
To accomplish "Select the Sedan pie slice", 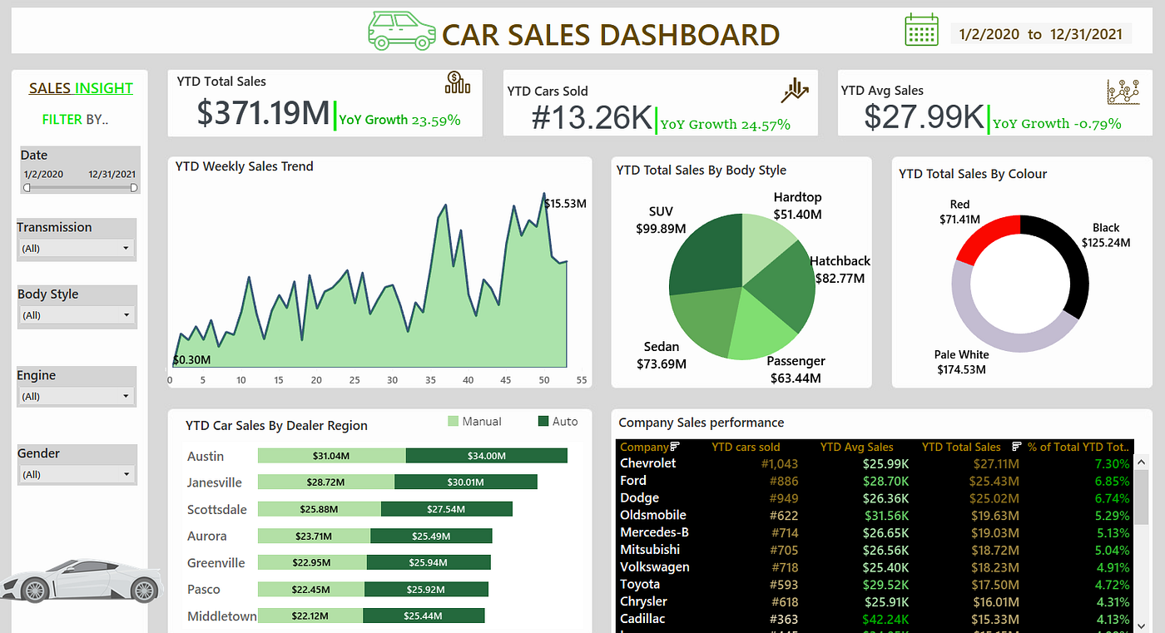I will tap(704, 320).
